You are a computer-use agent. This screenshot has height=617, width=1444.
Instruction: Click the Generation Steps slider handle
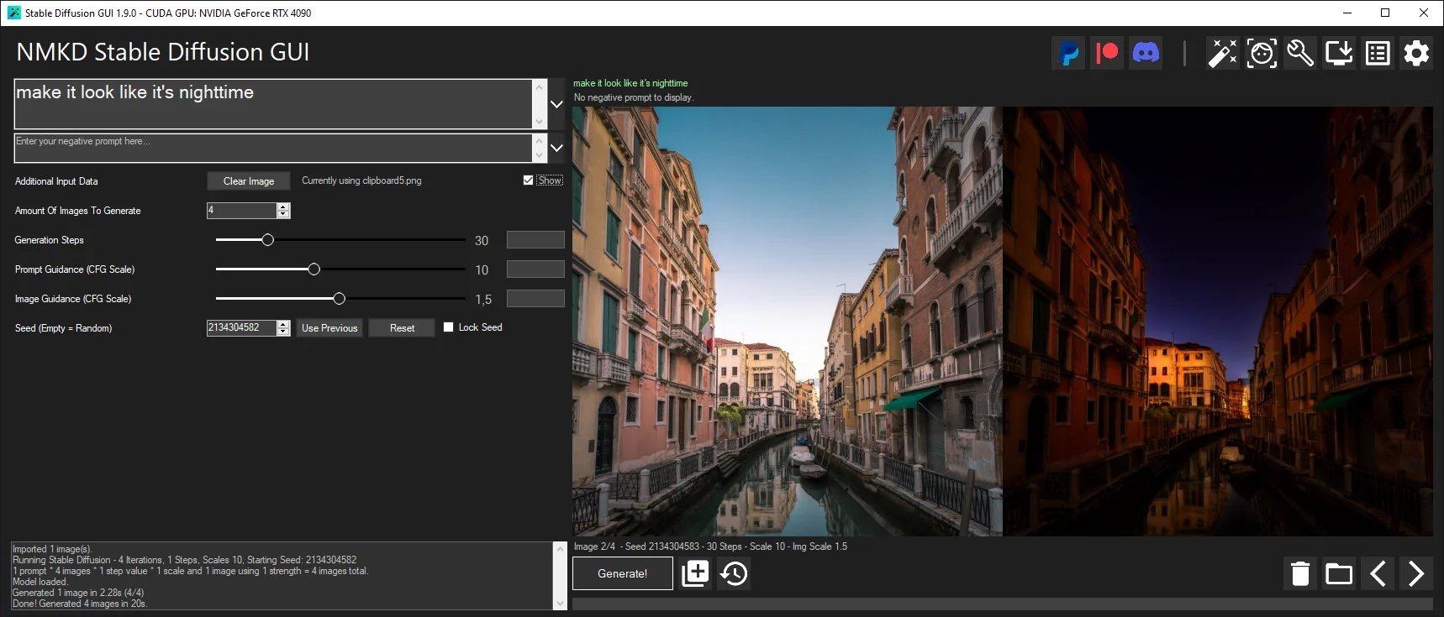pos(267,240)
